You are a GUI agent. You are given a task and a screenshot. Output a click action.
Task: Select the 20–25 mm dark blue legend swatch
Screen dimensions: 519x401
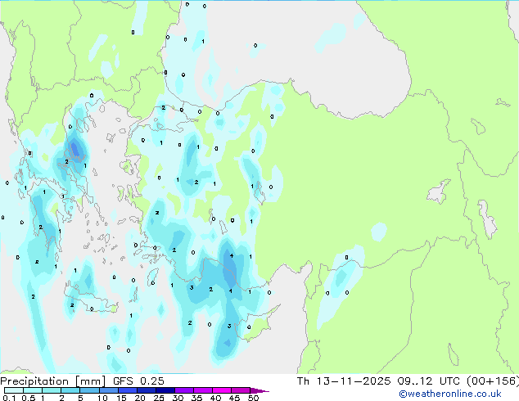pyautogui.click(x=147, y=390)
